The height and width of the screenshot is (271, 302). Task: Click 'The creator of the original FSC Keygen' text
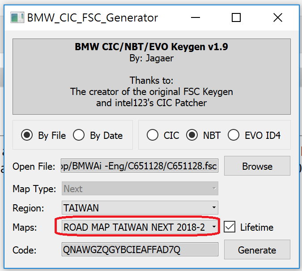click(x=151, y=92)
